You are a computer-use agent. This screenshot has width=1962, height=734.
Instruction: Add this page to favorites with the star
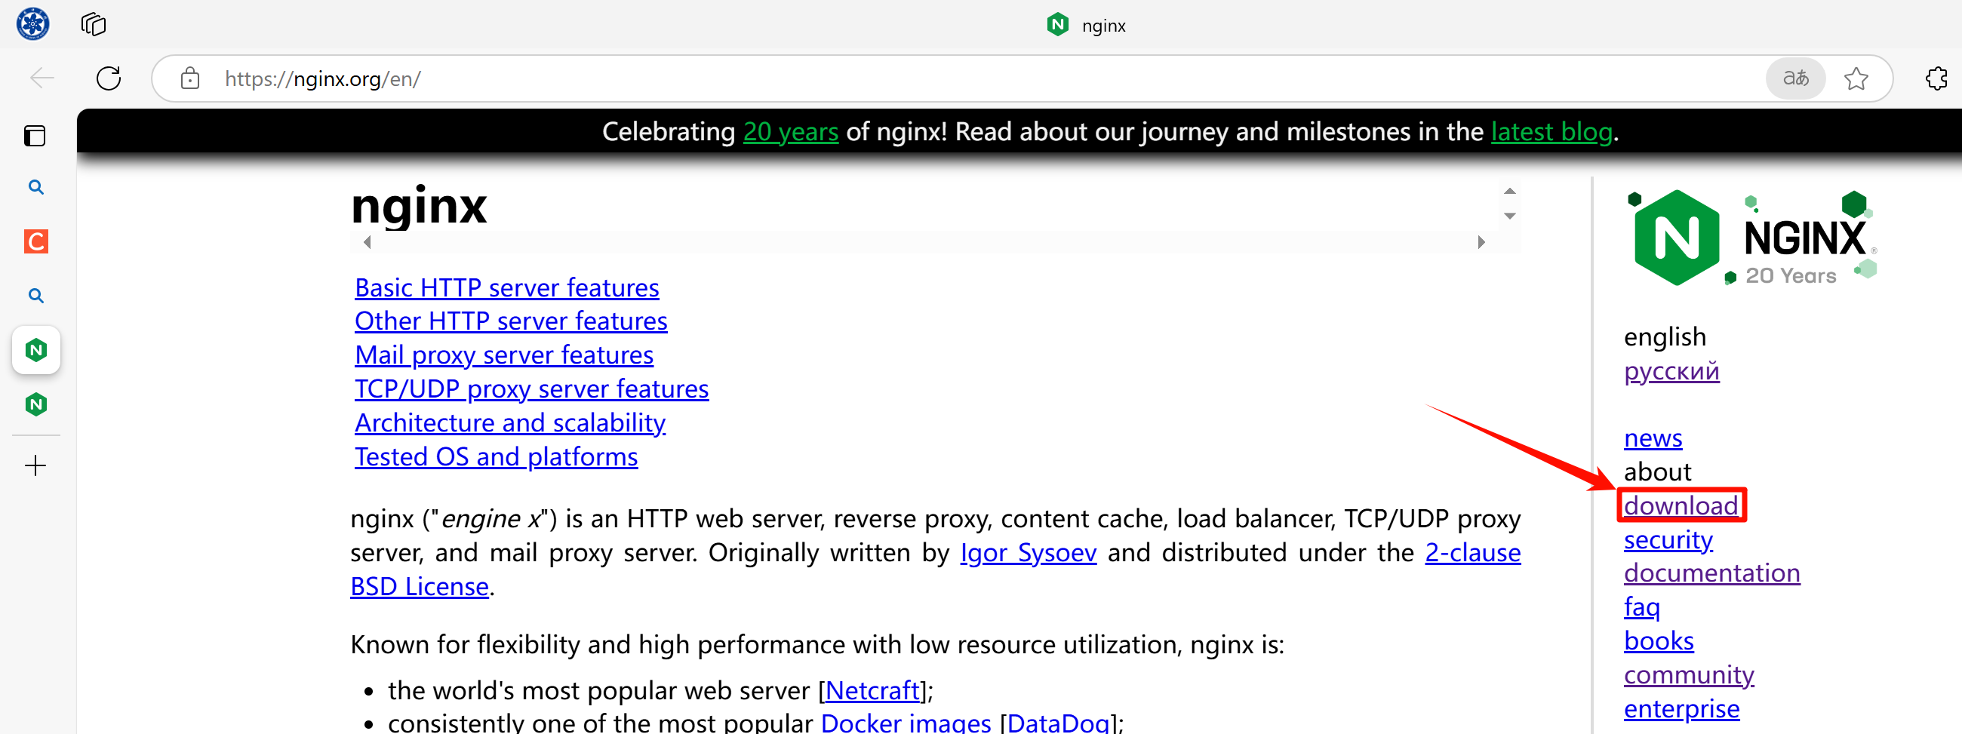1856,78
